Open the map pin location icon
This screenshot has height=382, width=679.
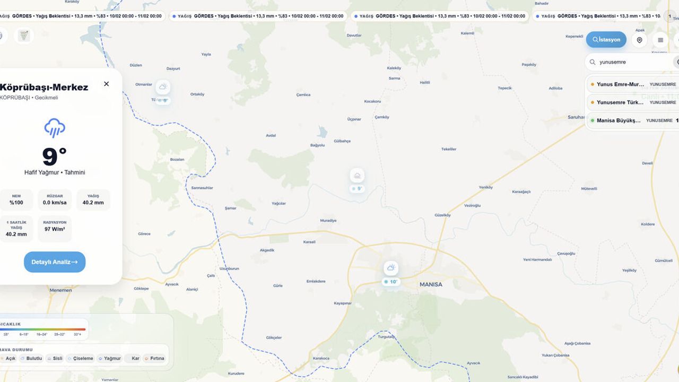(640, 40)
